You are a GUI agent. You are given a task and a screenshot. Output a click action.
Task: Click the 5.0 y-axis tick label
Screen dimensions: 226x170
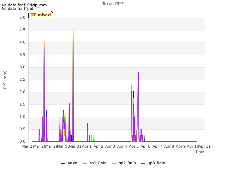pos(22,17)
